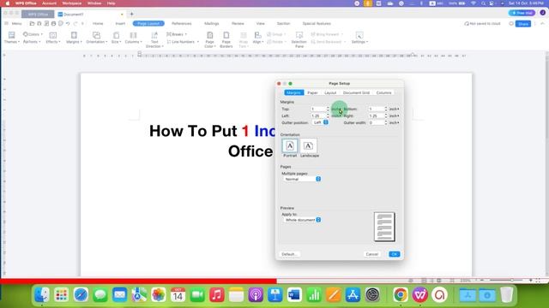Screen dimensions: 549x308
Task: Click the Share button
Action: [523, 24]
